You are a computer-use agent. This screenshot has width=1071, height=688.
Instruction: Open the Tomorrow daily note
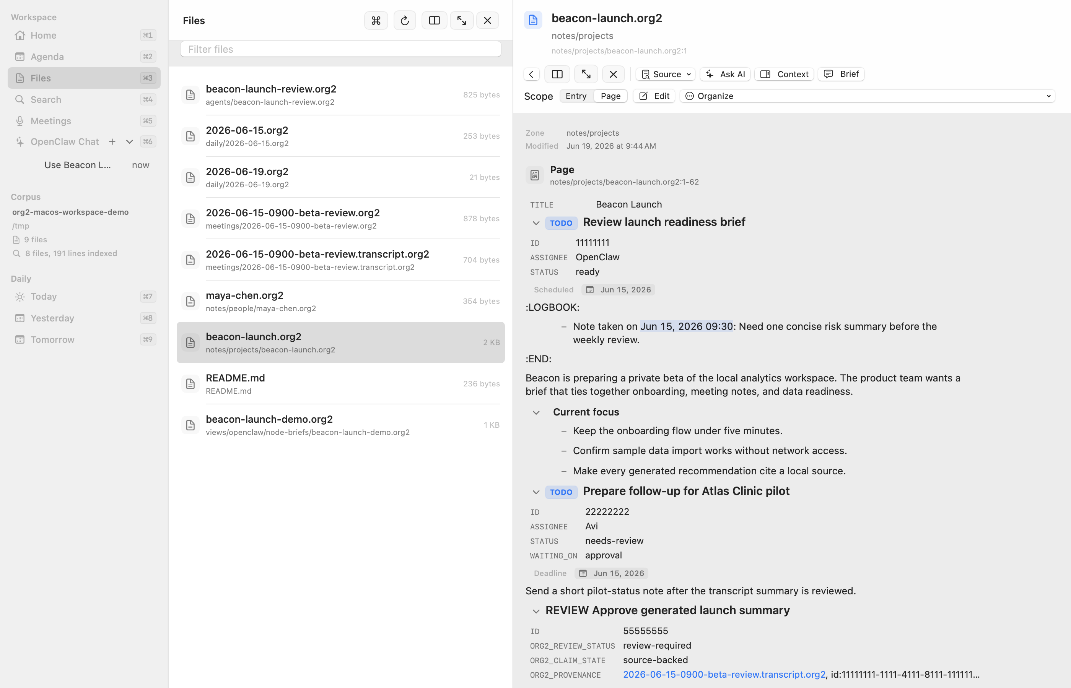tap(84, 339)
